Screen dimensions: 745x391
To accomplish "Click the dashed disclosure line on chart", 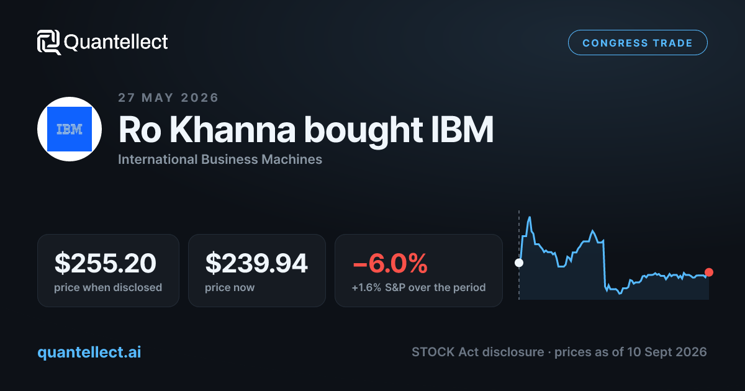I will [519, 255].
